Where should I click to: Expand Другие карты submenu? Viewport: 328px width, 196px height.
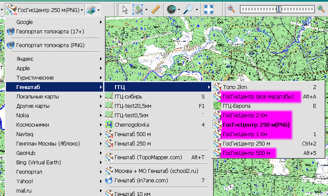click(55, 106)
